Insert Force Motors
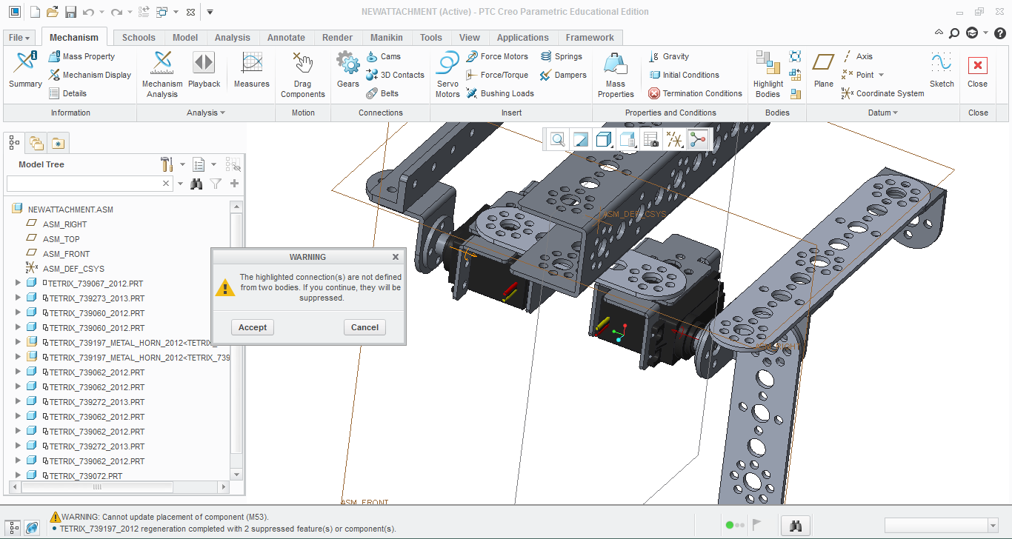The width and height of the screenshot is (1012, 539). pyautogui.click(x=497, y=56)
